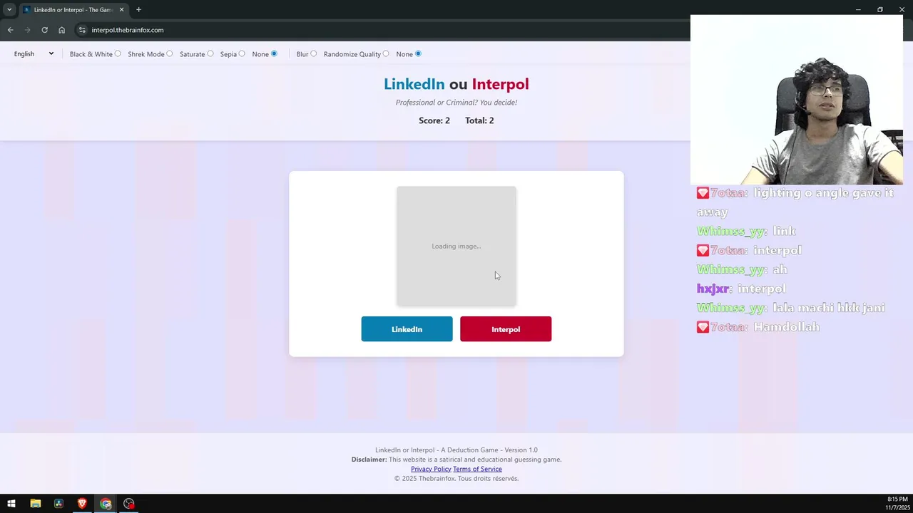This screenshot has width=913, height=513.
Task: Click the copyright Thebrainfox footer text
Action: (x=456, y=479)
